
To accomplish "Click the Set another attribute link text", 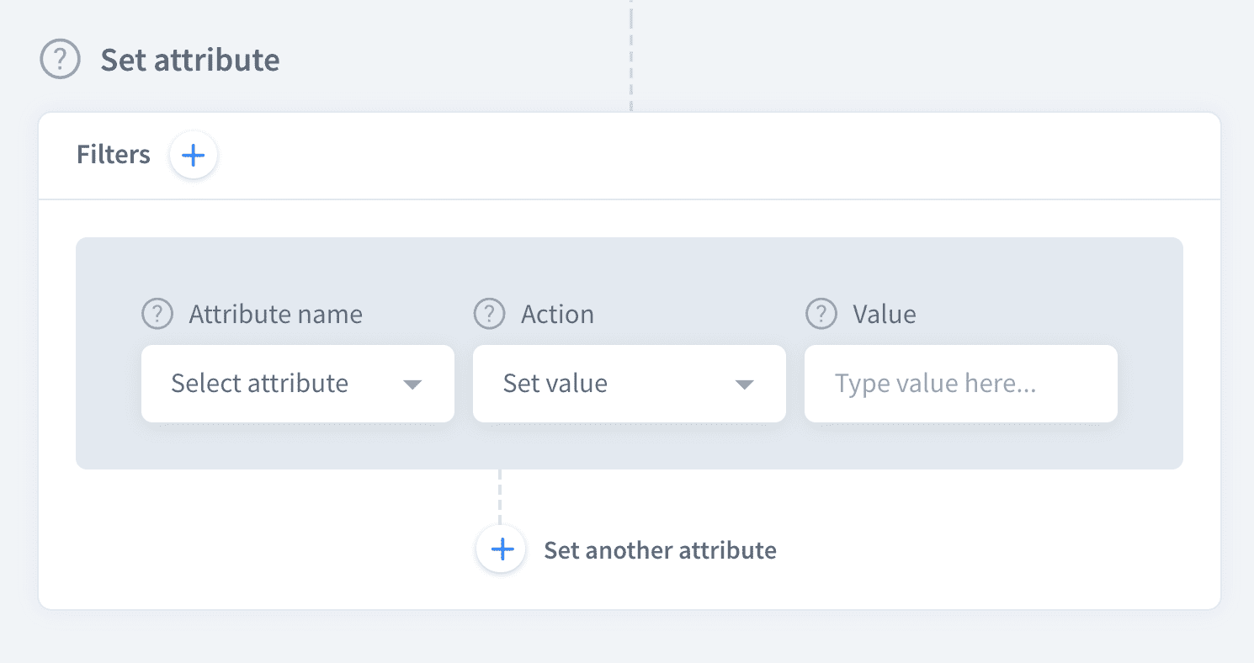I will (x=660, y=550).
